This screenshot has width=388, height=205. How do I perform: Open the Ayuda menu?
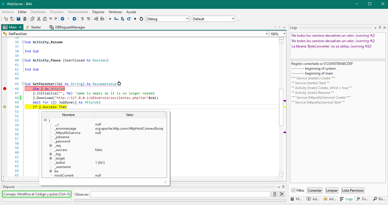(131, 12)
